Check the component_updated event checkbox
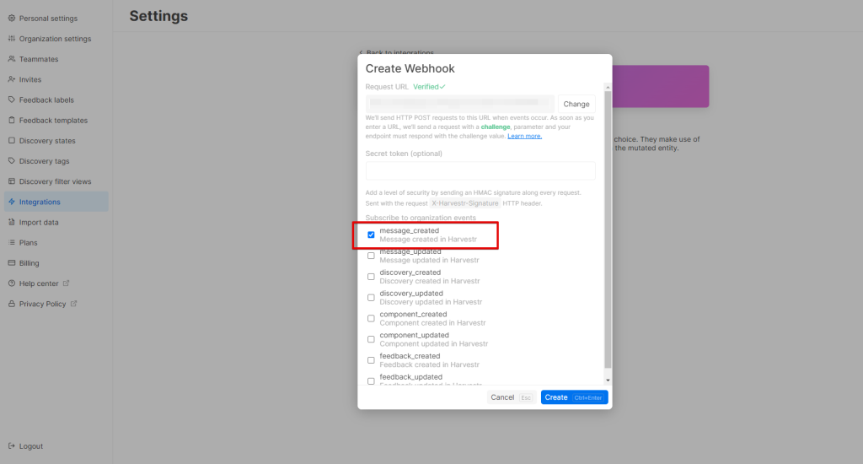 (371, 339)
